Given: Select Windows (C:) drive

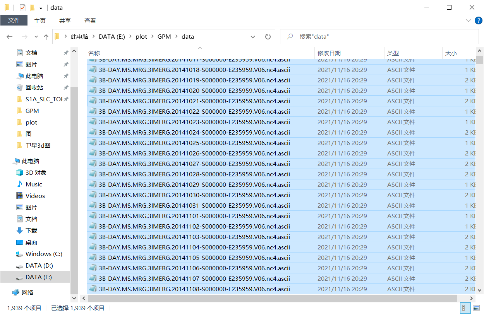Looking at the screenshot, I should pos(44,254).
